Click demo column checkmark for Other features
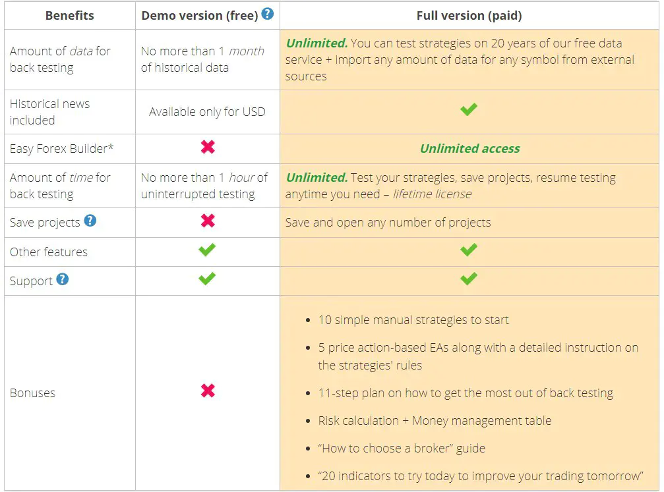664x492 pixels. (x=207, y=250)
